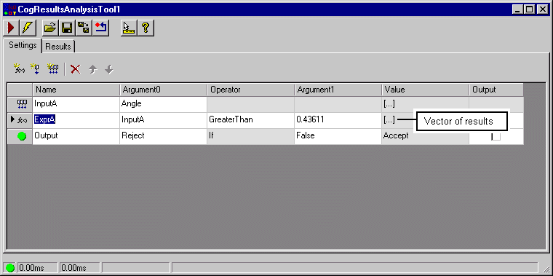Select the highlighted ExprA name cell
Screen dimensions: 553x276
76,120
